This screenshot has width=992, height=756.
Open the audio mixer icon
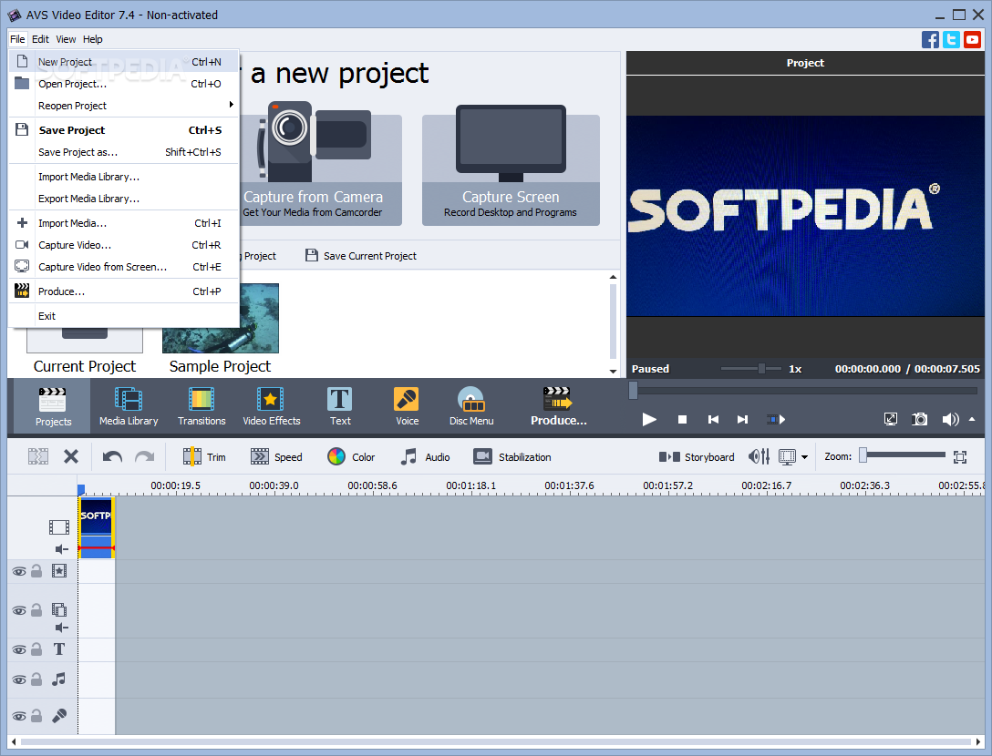tap(759, 456)
